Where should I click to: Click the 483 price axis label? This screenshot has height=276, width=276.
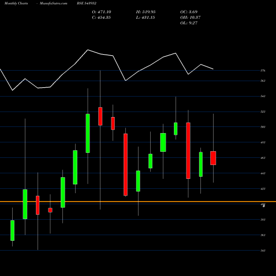pyautogui.click(x=263, y=142)
